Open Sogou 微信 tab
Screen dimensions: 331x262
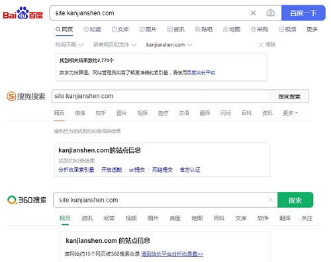tap(80, 113)
